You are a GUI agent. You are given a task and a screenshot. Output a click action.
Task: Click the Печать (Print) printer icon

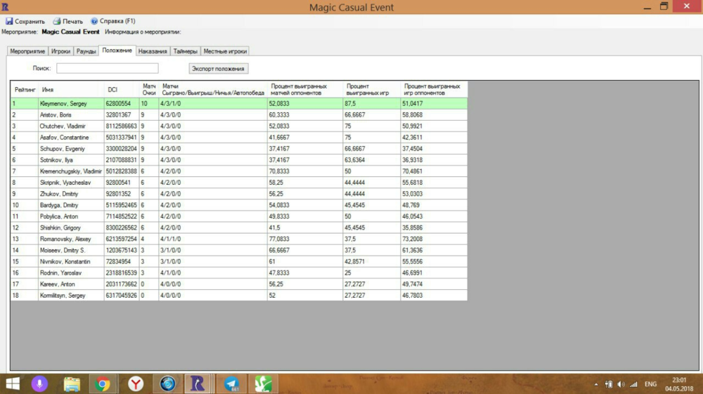tap(57, 22)
